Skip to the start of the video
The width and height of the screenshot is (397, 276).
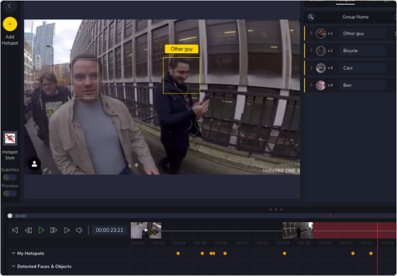coord(15,230)
